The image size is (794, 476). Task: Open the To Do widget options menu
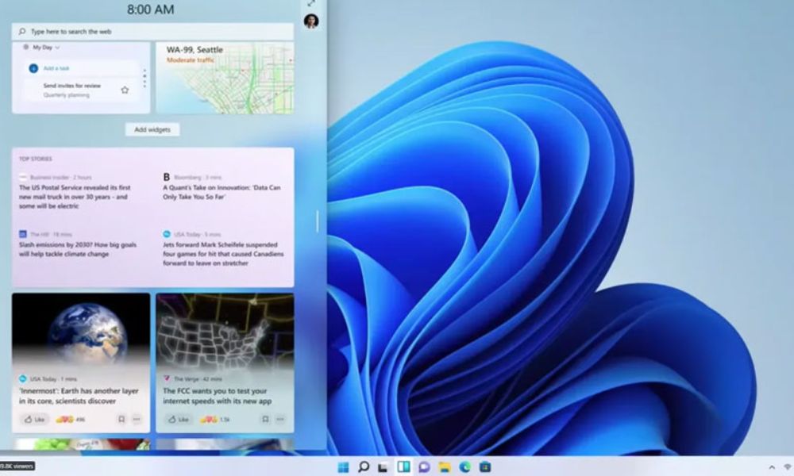point(144,79)
